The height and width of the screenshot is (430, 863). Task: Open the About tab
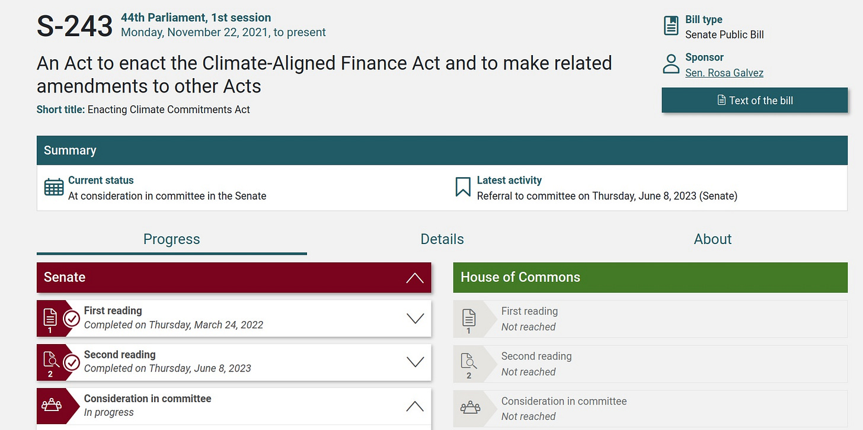coord(712,239)
